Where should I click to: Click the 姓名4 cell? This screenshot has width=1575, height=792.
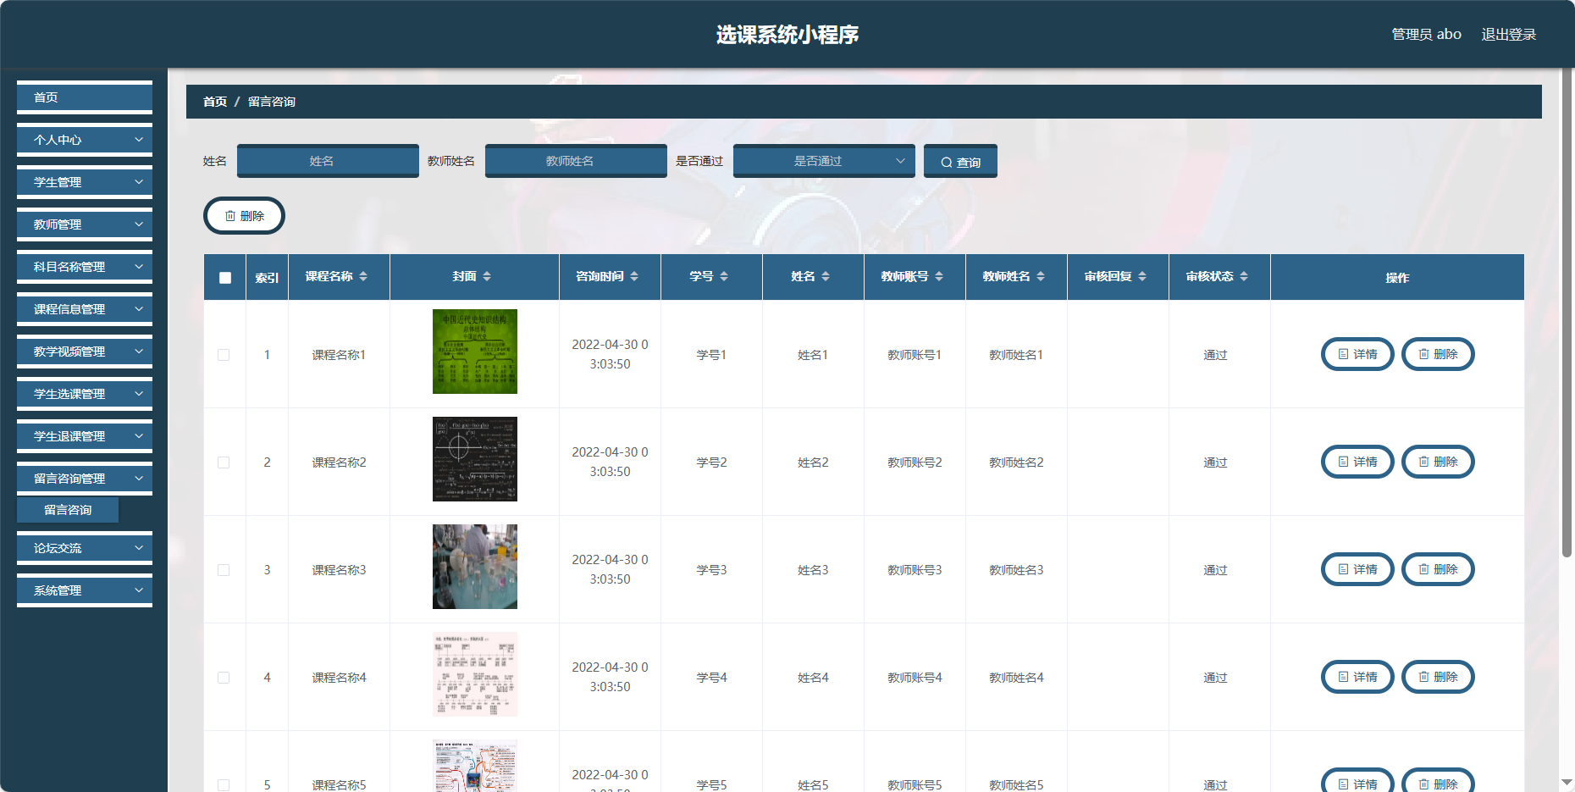[813, 678]
